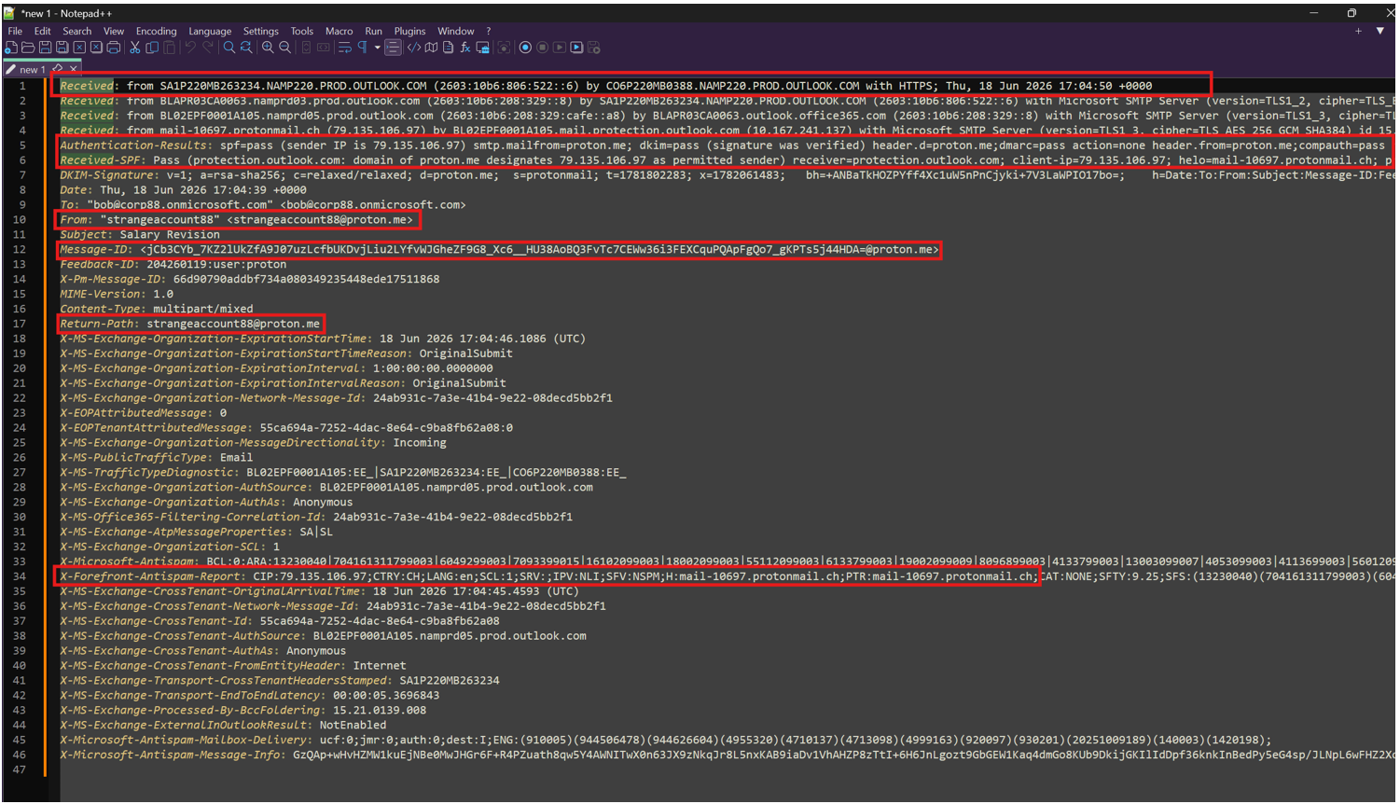Print the document using the printer icon
Viewport: 1400px width, 804px height.
click(x=113, y=48)
